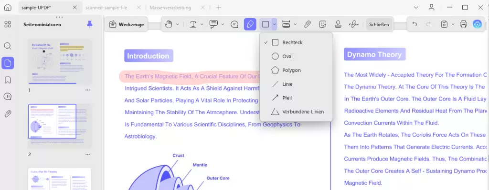Click the Werkzeuge button
489x190 pixels.
point(126,24)
